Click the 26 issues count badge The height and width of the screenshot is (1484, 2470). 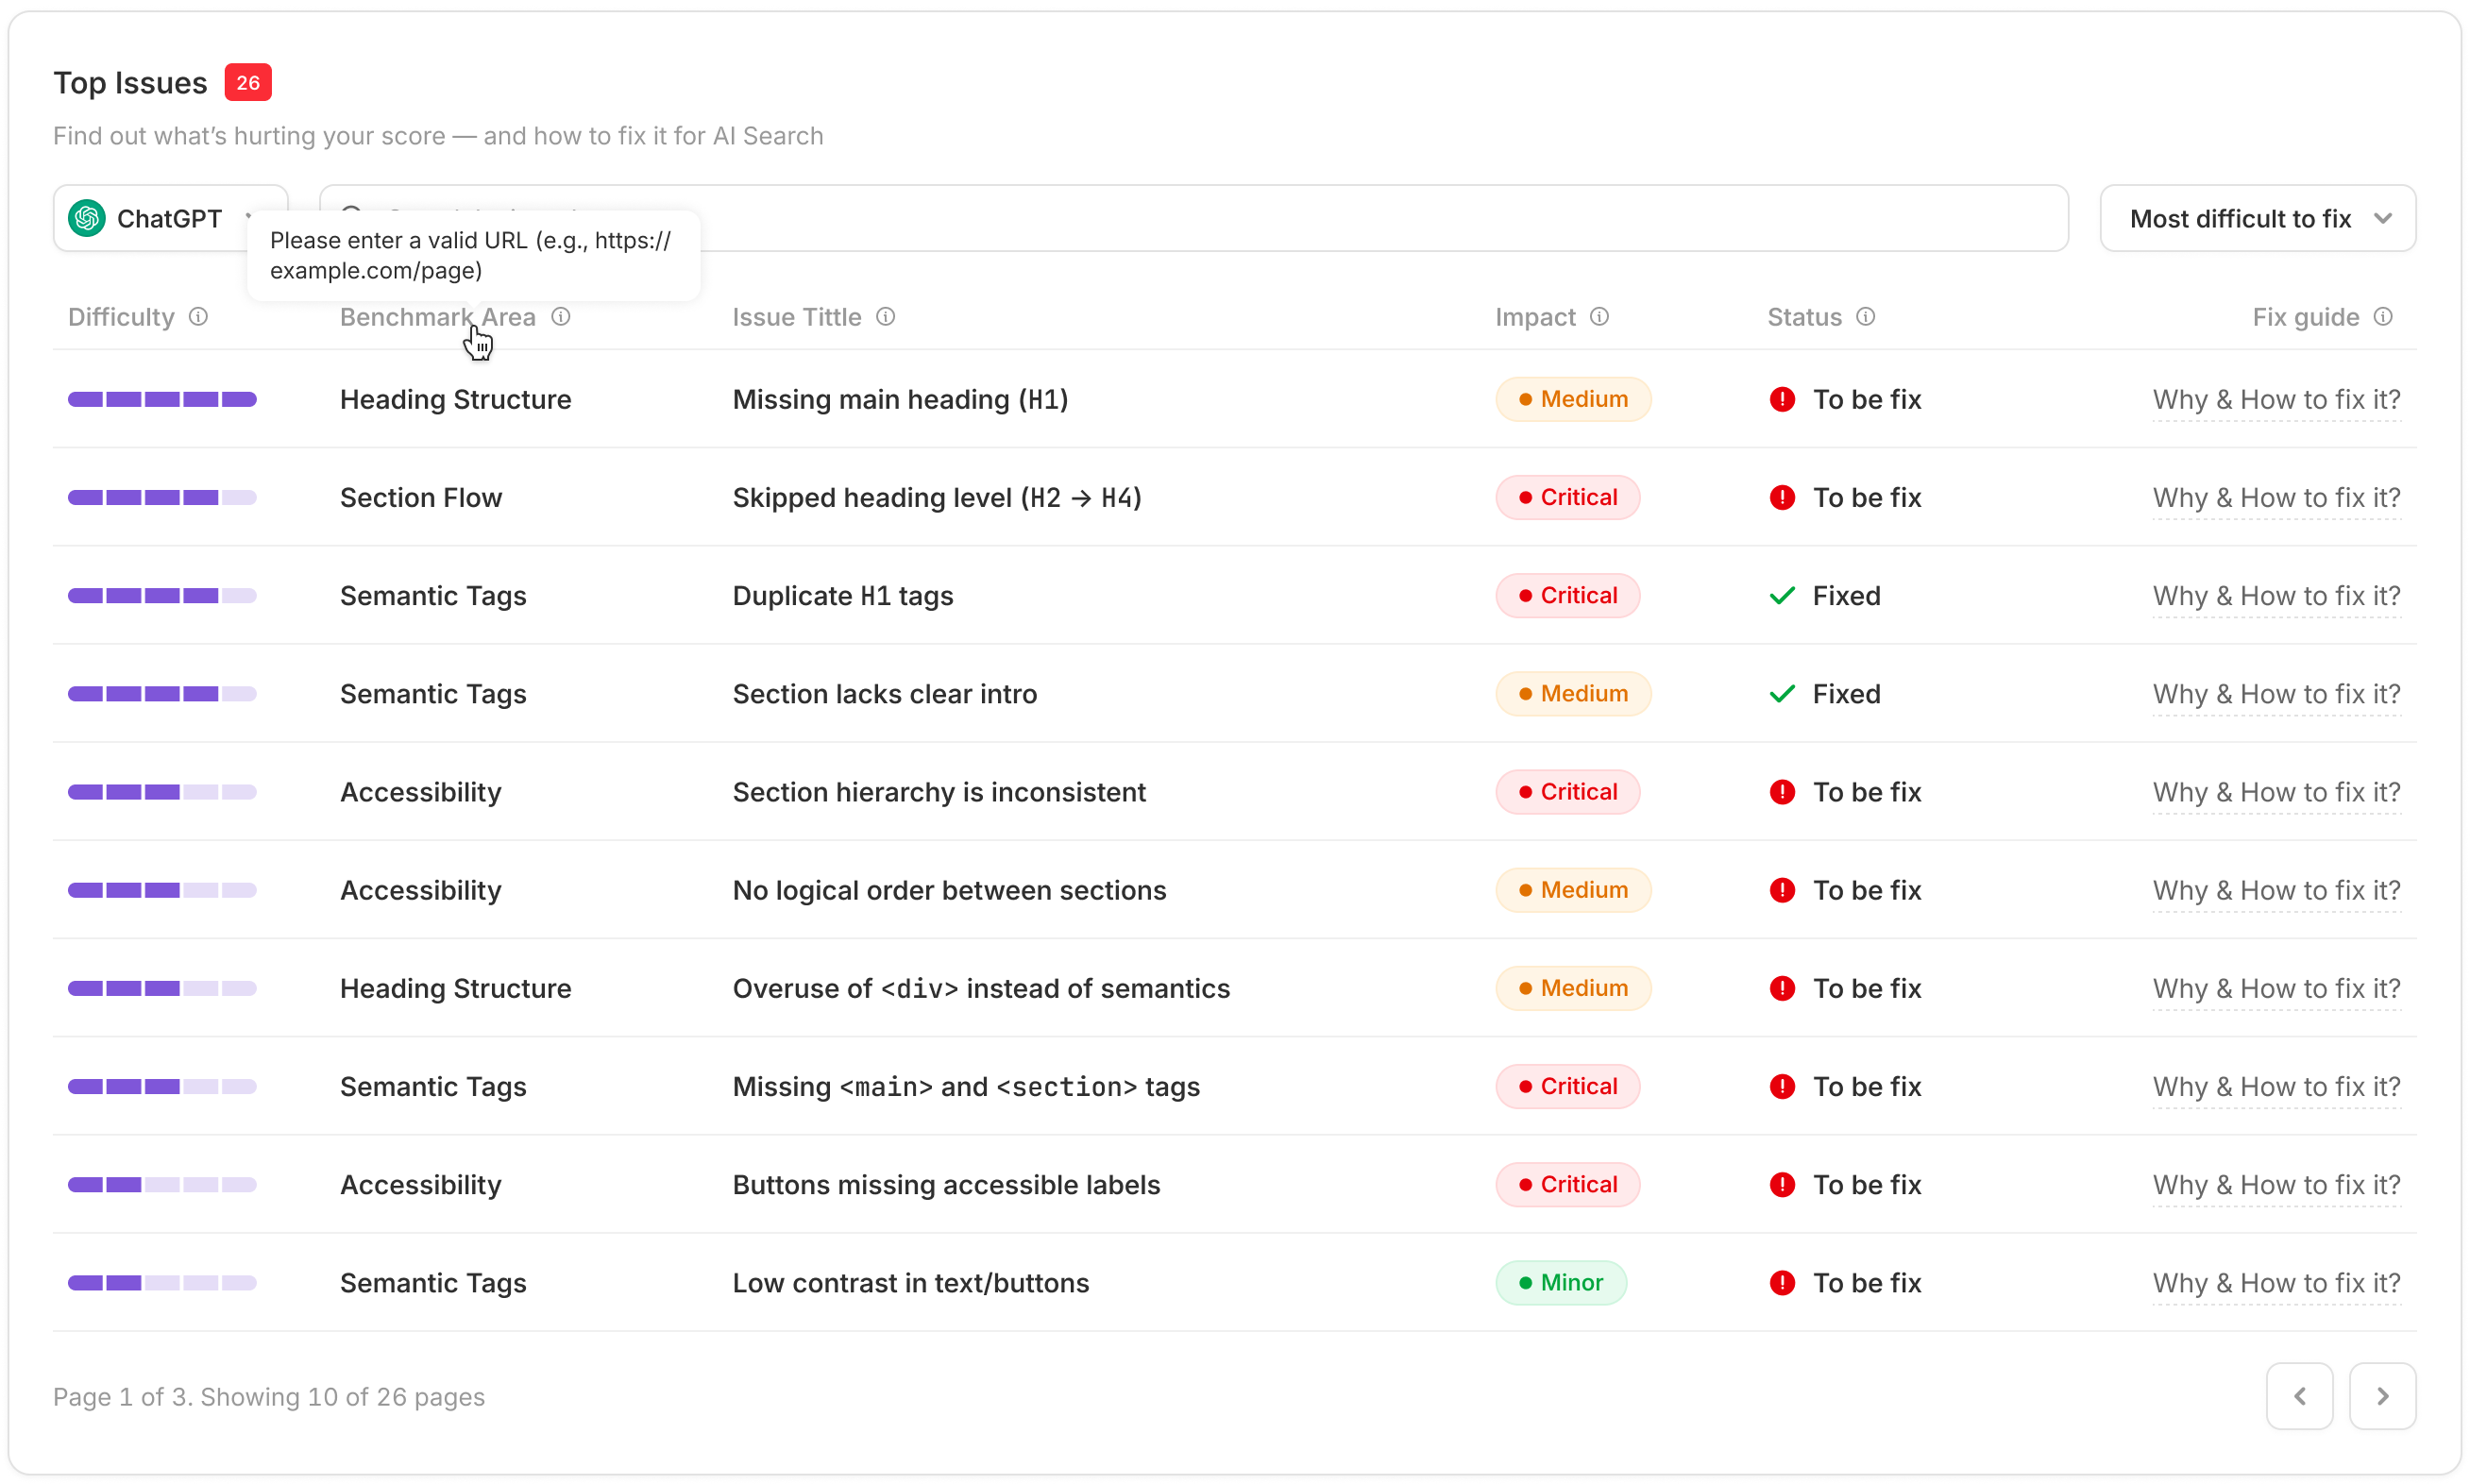[x=248, y=82]
